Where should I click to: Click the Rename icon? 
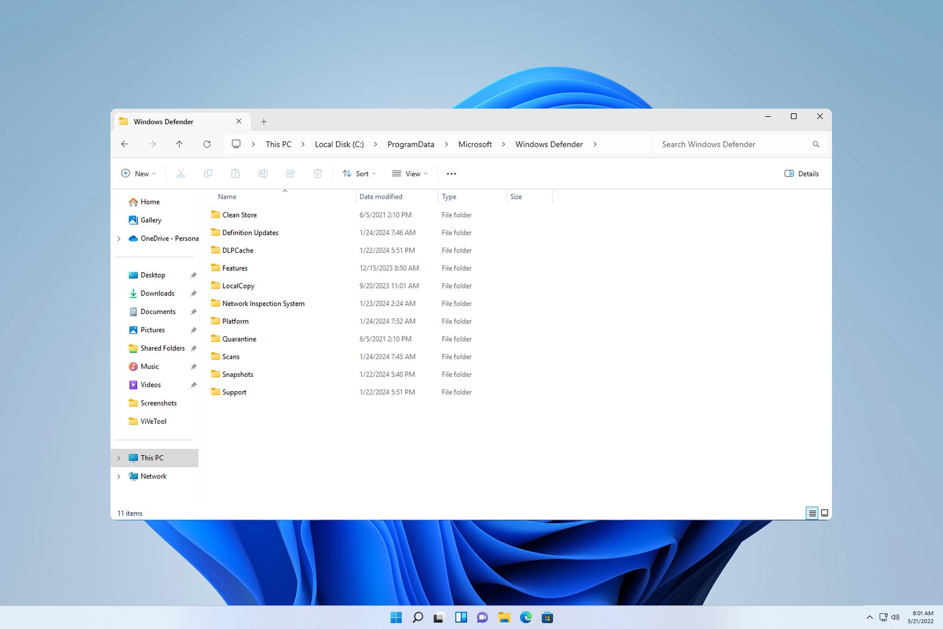click(263, 173)
